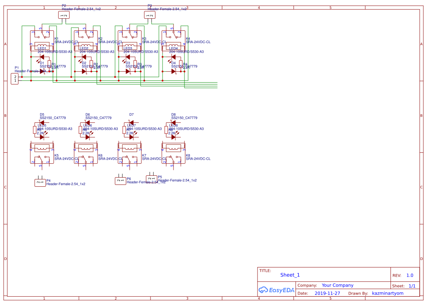Click the P1 header connector box

pos(15,79)
